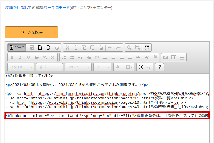Click the Save floppy disk icon
Screen dimensions: 214x143
[x=32, y=48]
